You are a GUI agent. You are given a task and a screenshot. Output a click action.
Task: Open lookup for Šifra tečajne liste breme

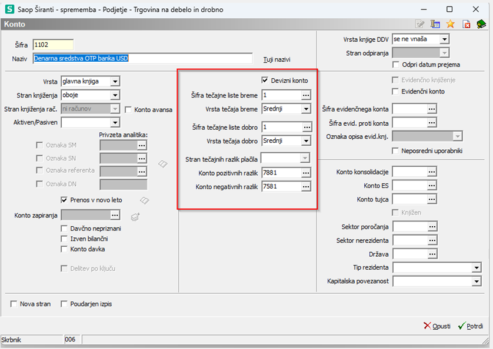[x=306, y=95]
